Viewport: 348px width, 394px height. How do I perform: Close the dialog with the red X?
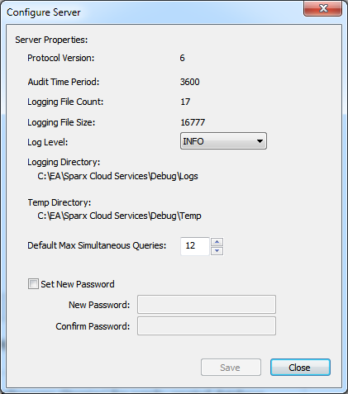pos(322,8)
